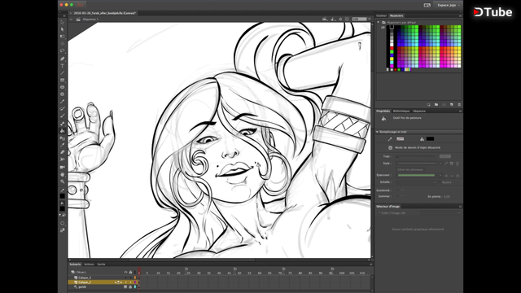Select the Pencil tool

pos(62,102)
